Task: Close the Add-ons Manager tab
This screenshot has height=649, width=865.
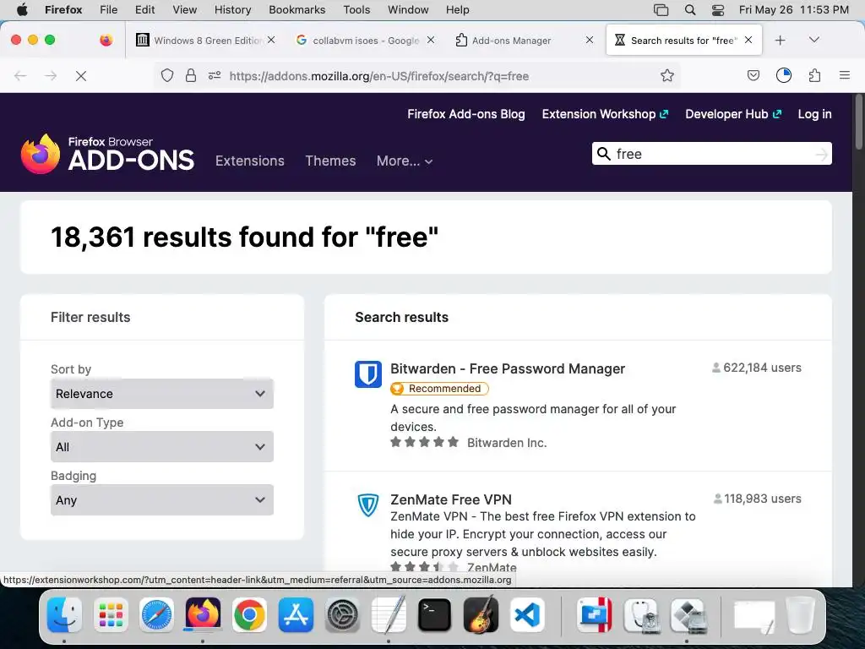Action: (x=589, y=40)
